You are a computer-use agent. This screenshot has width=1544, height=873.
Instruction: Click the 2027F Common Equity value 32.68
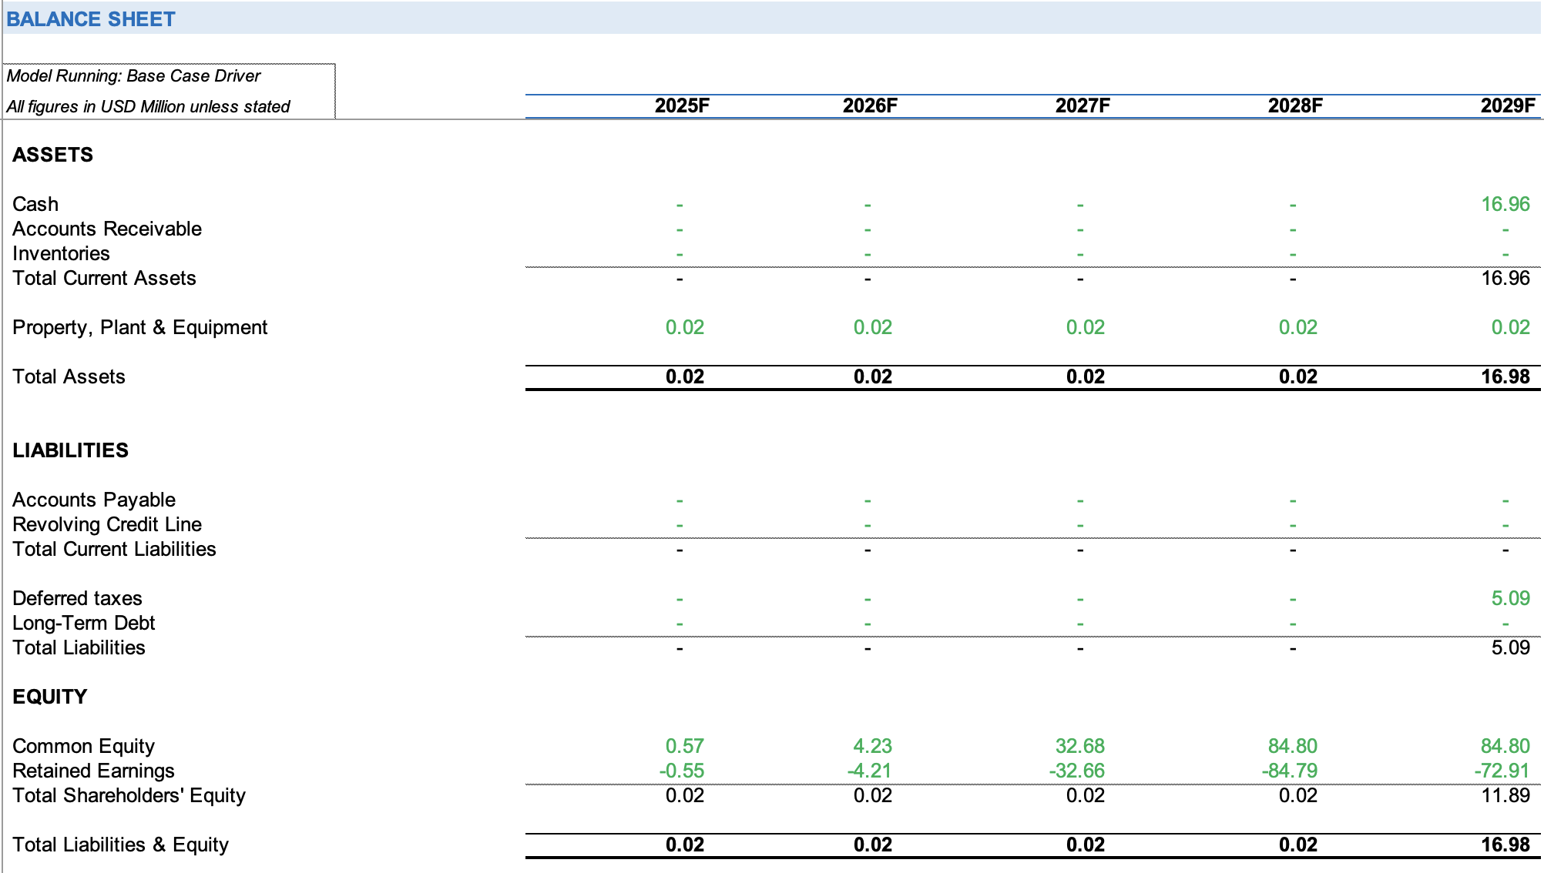coord(1079,746)
